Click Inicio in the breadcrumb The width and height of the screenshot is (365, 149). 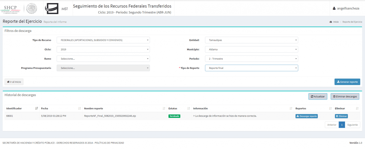tap(335, 22)
